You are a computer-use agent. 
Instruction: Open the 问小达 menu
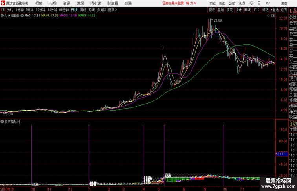pos(96,3)
